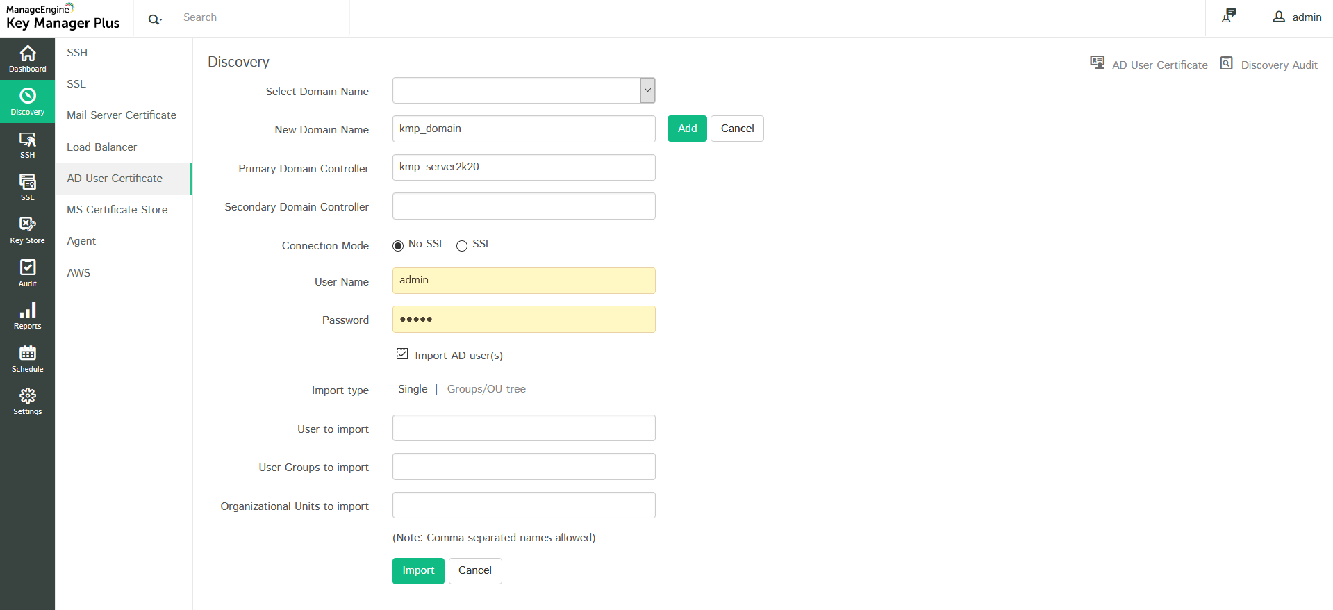Viewport: 1333px width, 610px height.
Task: Click the green Import button
Action: click(x=418, y=571)
